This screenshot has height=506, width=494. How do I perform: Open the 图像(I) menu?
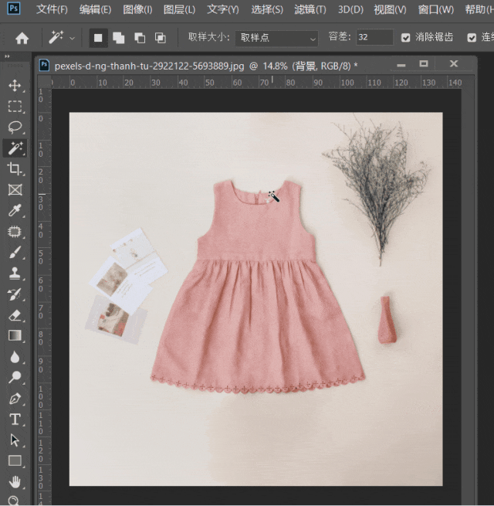[137, 9]
